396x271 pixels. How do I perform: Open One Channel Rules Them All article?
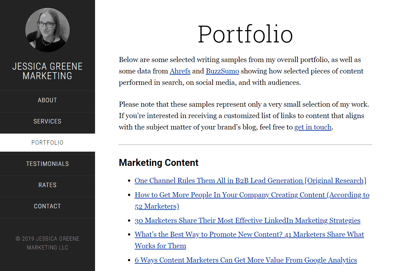(x=250, y=180)
